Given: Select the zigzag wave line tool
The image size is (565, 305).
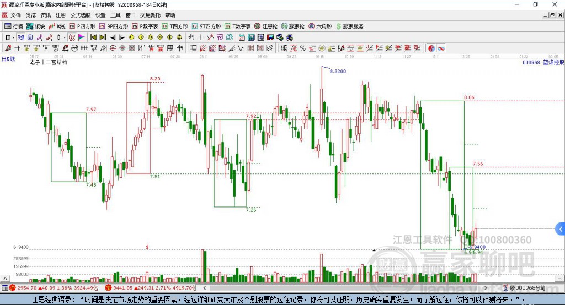Looking at the screenshot, I should coord(241,48).
